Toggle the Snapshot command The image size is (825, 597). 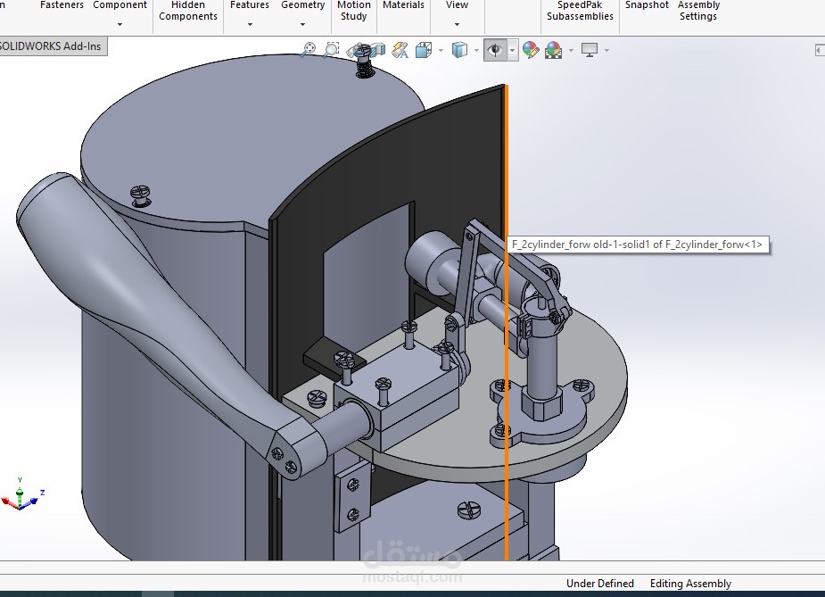[647, 5]
